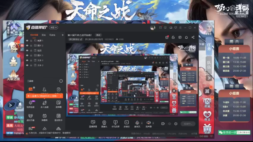This screenshot has height=142, width=253.
Task: Toggle the unlock icon in the top bar
Action: tap(173, 37)
